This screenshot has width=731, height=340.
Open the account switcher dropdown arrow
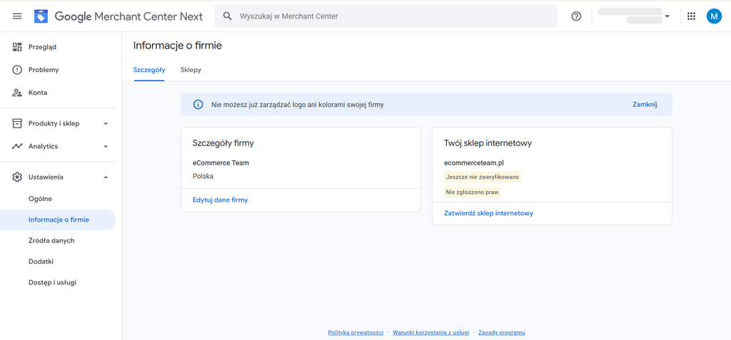click(x=667, y=16)
